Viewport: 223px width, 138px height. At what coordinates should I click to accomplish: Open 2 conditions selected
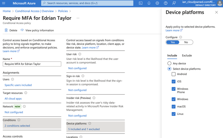click(x=17, y=126)
